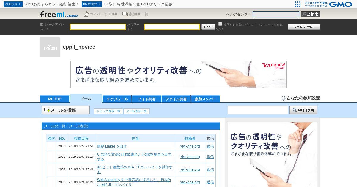Switch to メール表示一覧 view

137,111
